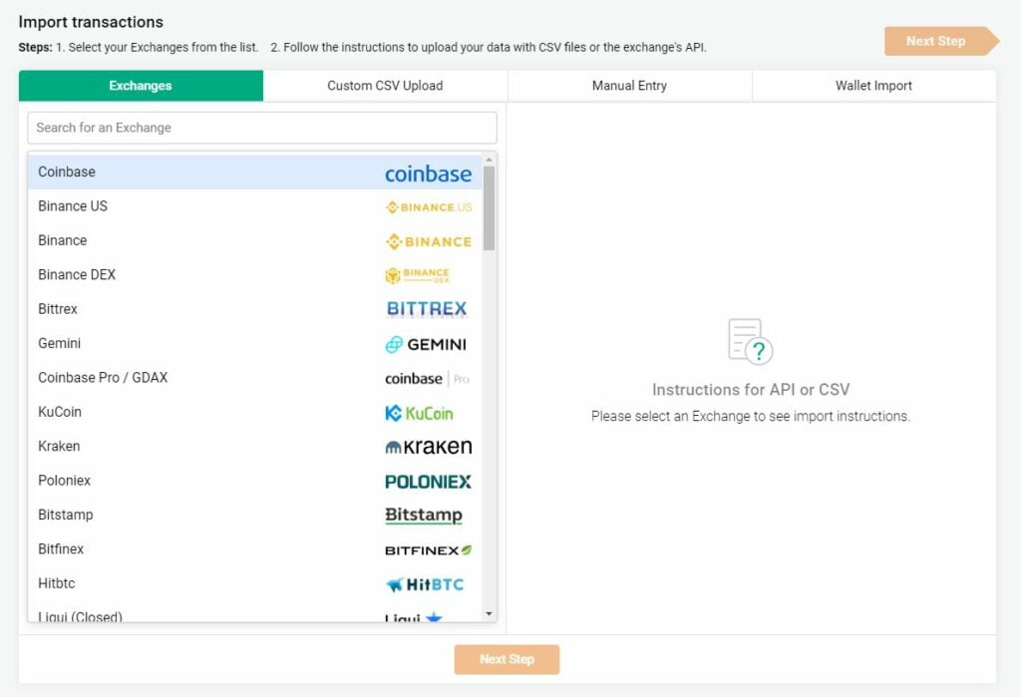1021x697 pixels.
Task: Click the Binance US logo
Action: [429, 207]
